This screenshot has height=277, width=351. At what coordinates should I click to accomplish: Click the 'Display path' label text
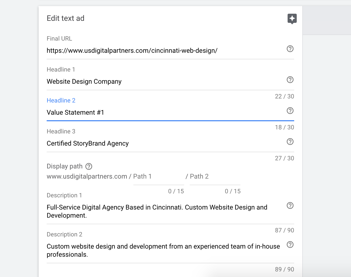pos(65,166)
